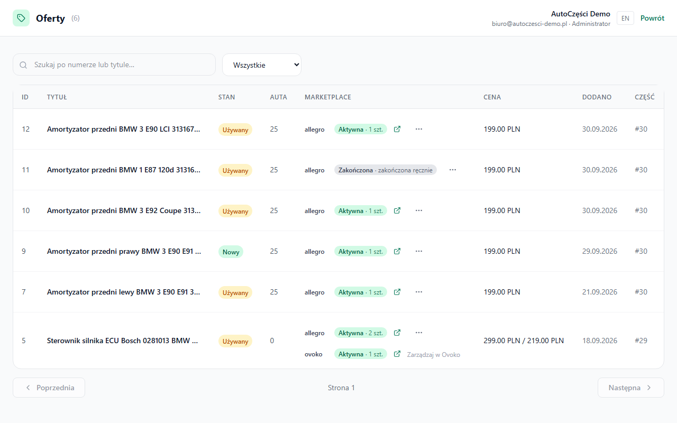Open external allegro link for offer 7

397,292
